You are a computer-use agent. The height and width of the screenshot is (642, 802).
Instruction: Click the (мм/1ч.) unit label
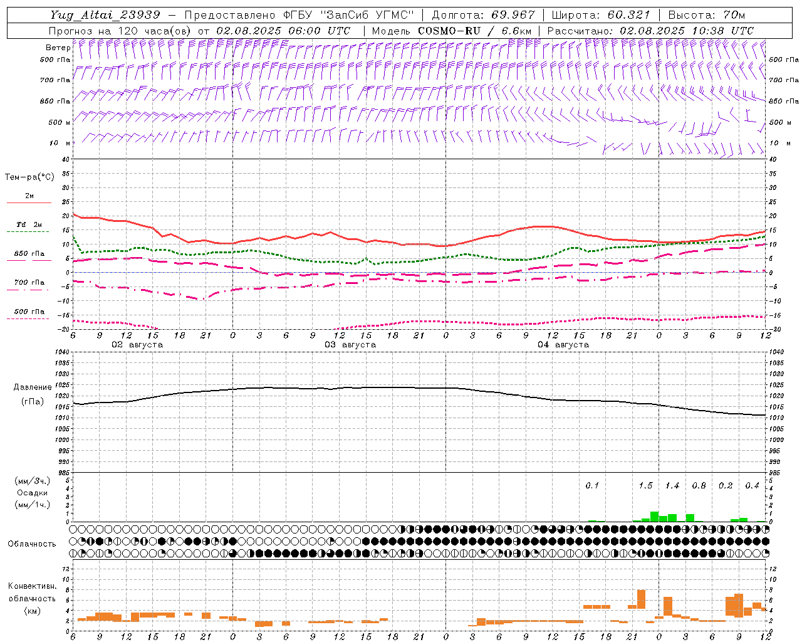click(32, 505)
